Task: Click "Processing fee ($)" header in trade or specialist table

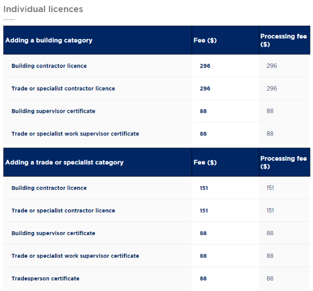Action: [x=283, y=162]
